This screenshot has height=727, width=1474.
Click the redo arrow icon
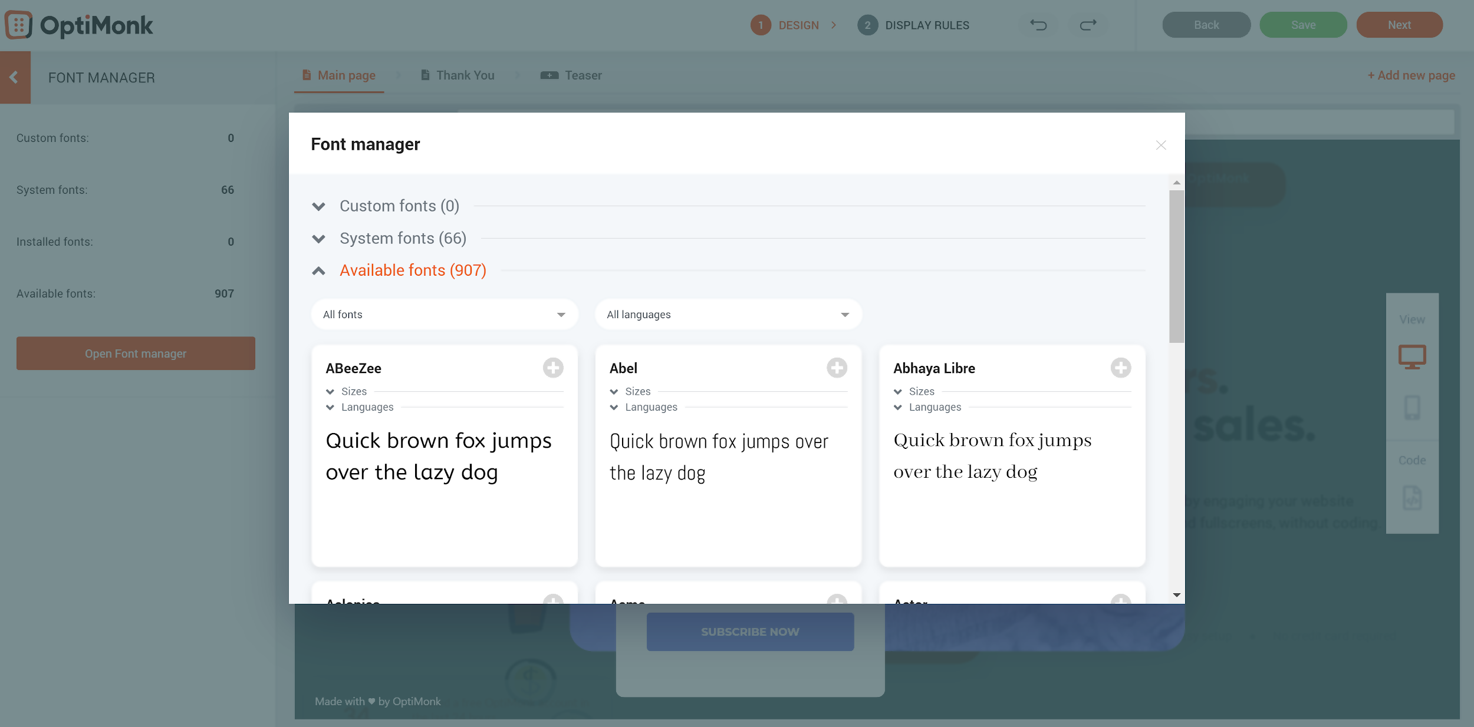tap(1088, 25)
